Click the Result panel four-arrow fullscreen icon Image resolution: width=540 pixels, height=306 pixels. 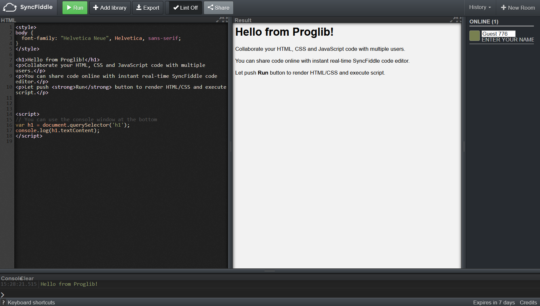pos(459,20)
